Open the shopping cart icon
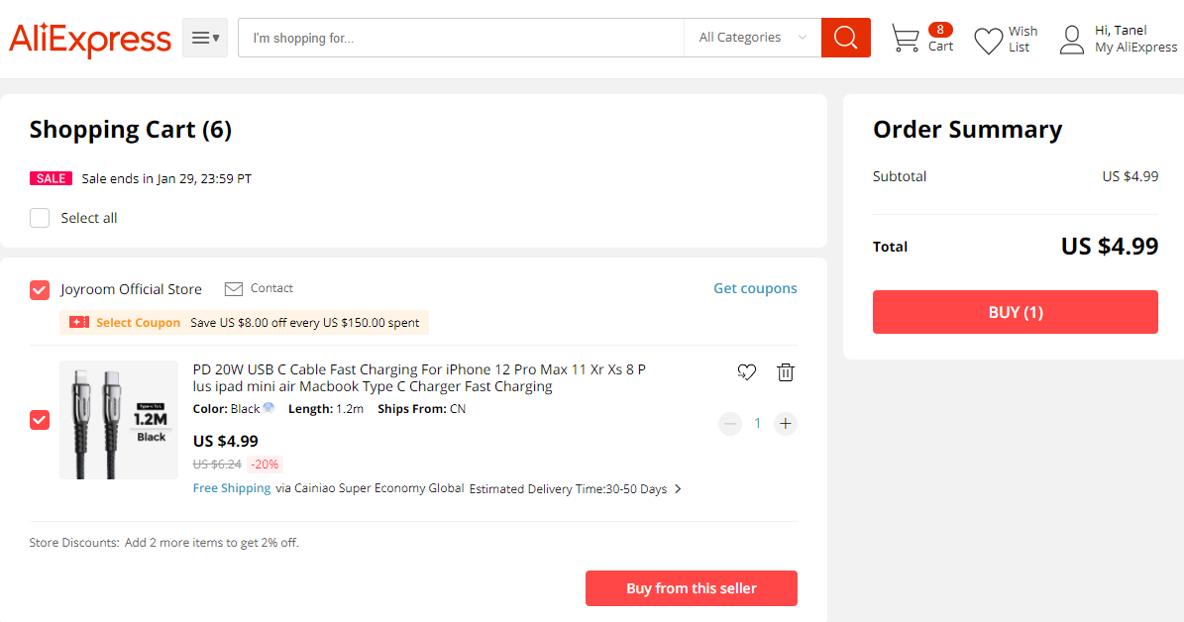 (x=905, y=39)
